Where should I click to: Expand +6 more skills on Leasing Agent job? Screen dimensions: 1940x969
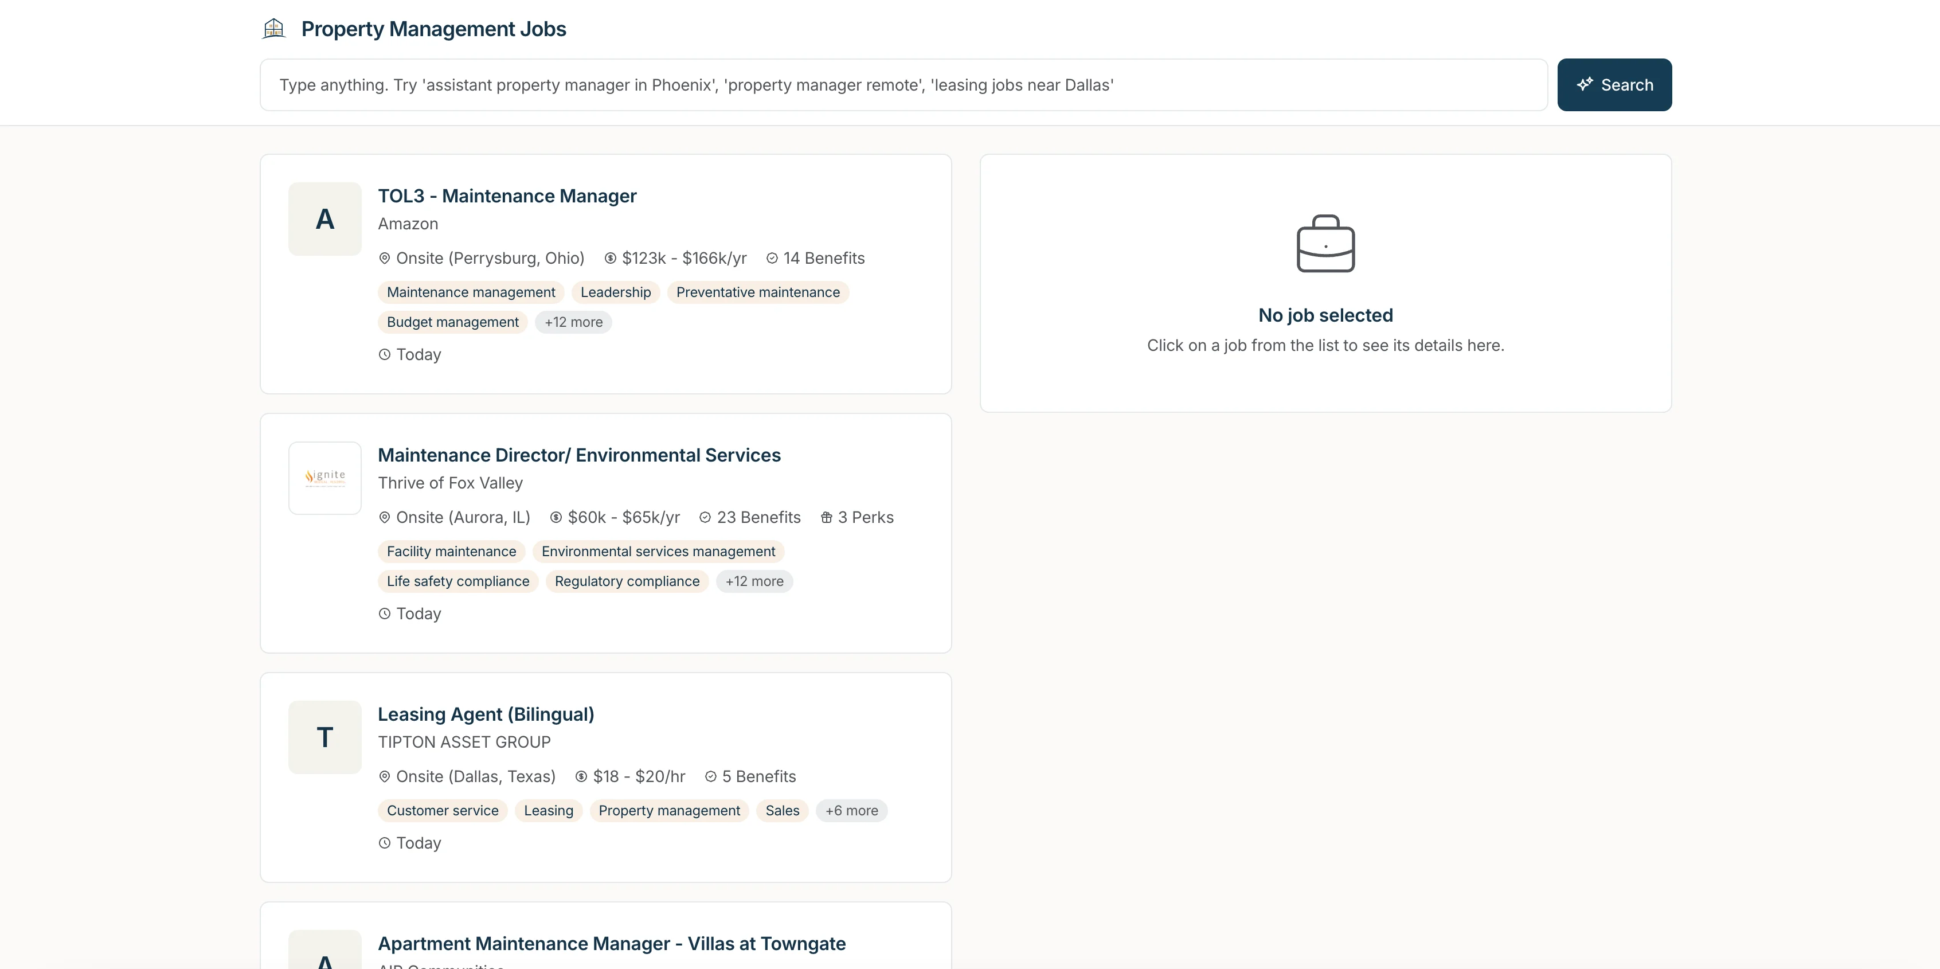(x=851, y=811)
